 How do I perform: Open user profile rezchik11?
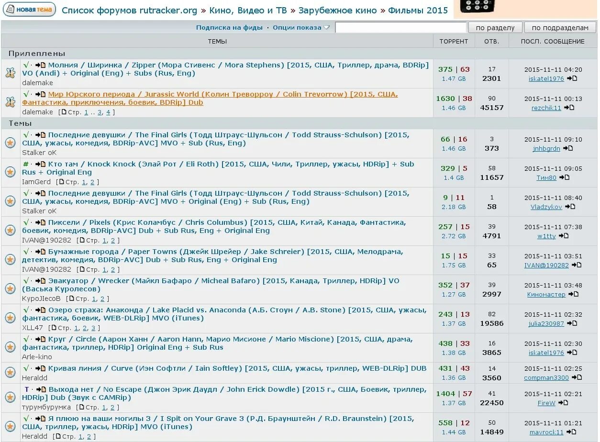pos(546,108)
